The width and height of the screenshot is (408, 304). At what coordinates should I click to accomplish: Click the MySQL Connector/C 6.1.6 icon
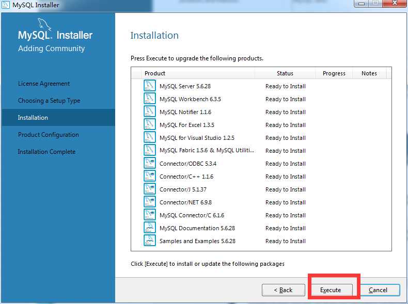tap(150, 215)
